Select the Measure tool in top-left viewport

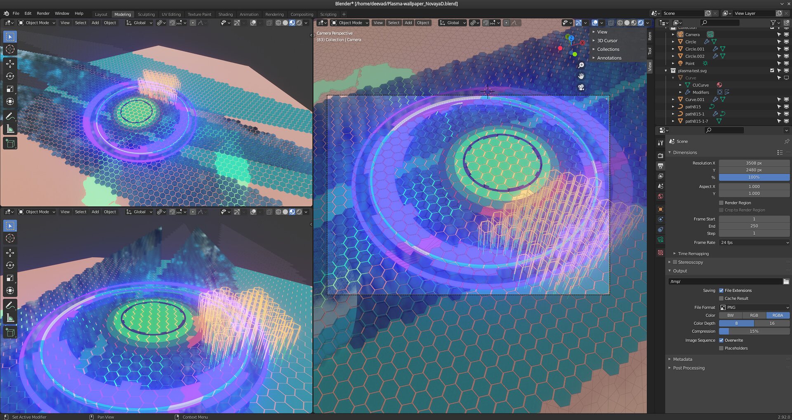tap(10, 129)
